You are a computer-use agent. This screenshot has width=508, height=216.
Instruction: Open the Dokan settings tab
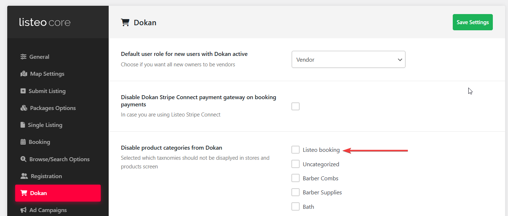pyautogui.click(x=58, y=193)
